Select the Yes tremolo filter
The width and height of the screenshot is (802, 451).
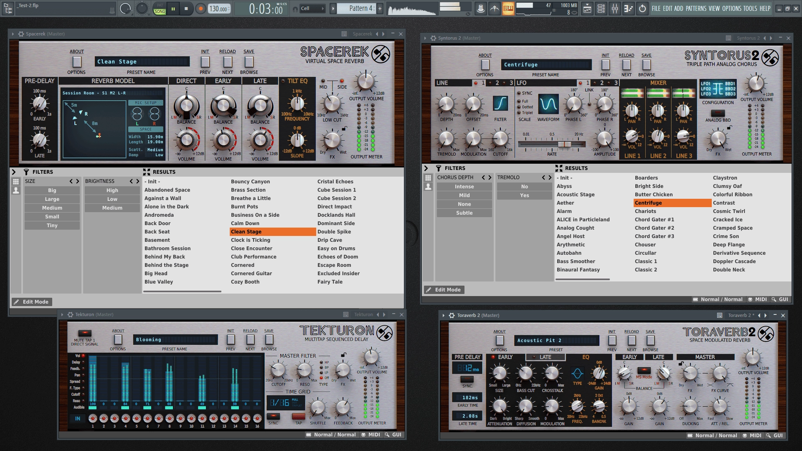(525, 195)
